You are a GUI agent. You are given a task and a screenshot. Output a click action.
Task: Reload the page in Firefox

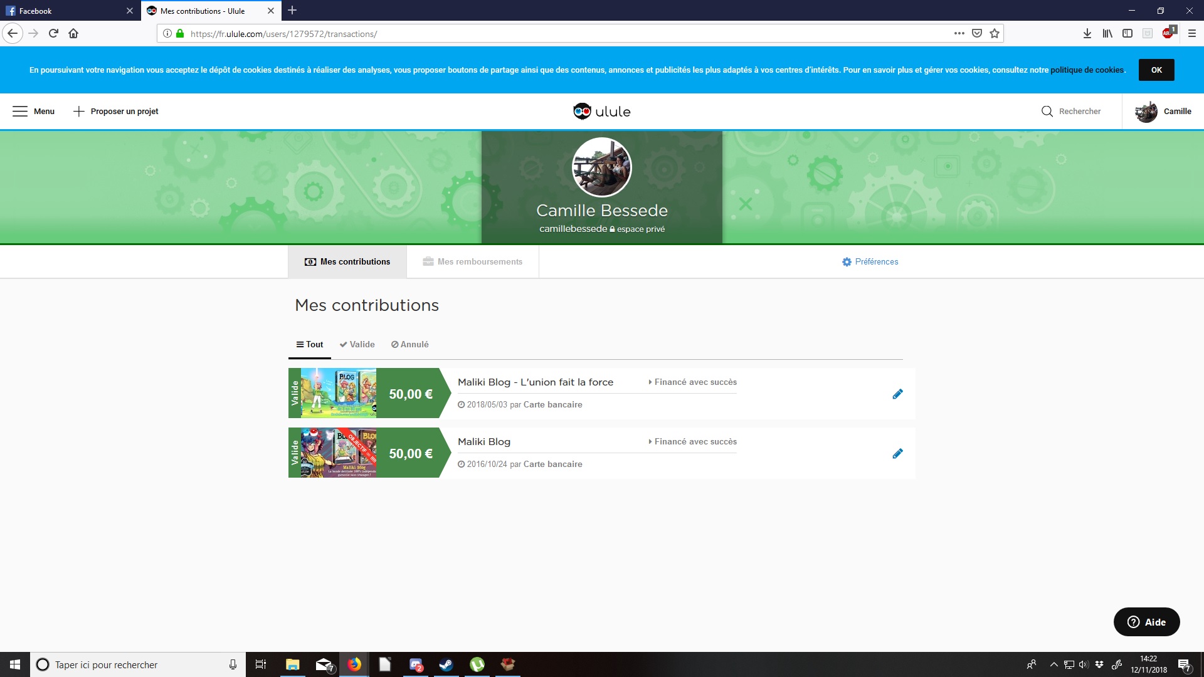53,34
